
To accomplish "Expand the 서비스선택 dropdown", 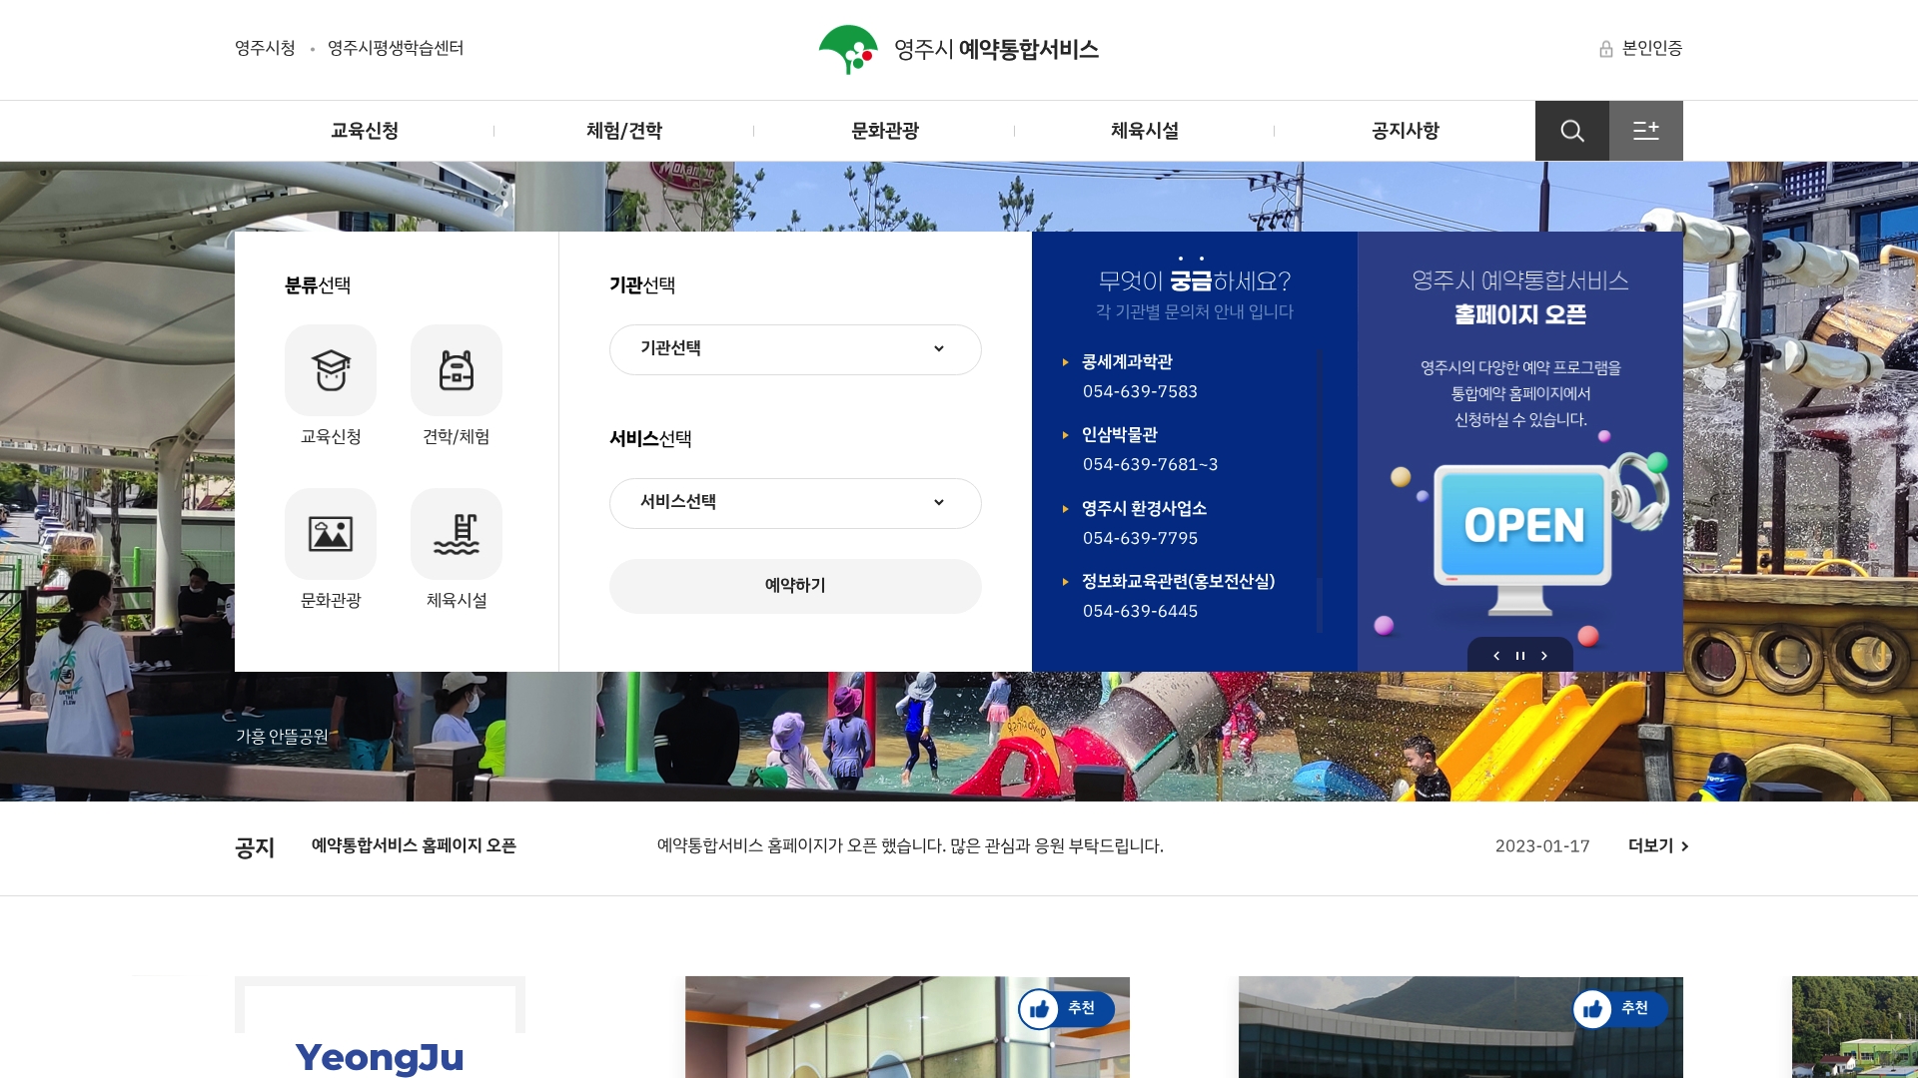I will (x=795, y=503).
